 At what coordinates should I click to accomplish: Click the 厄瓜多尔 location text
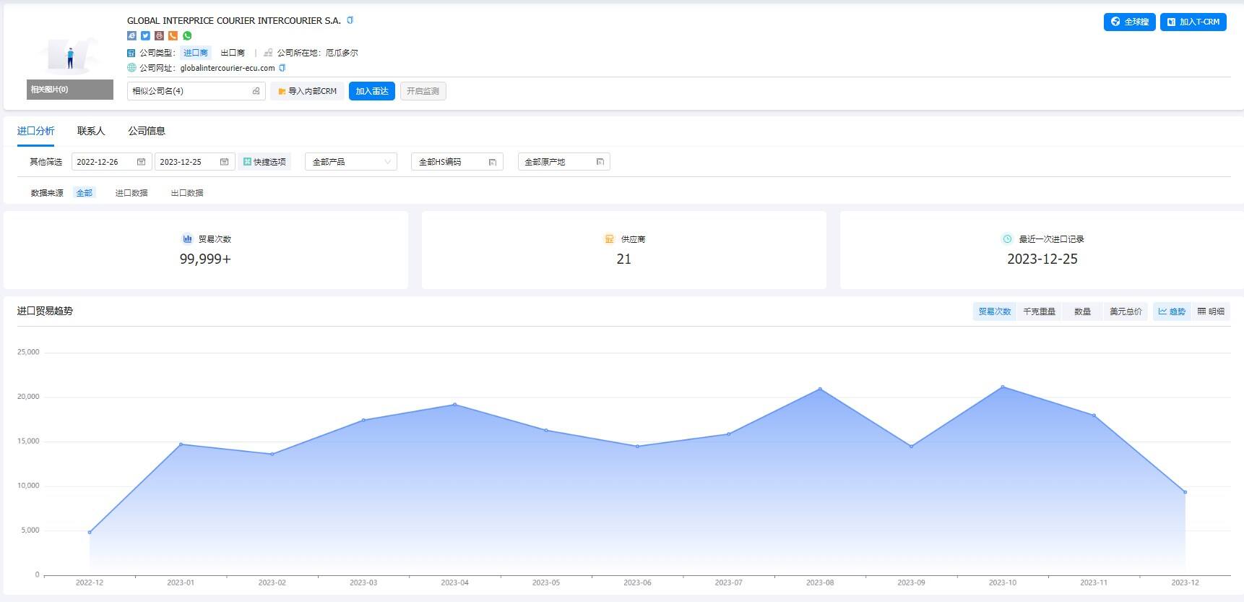pos(342,53)
